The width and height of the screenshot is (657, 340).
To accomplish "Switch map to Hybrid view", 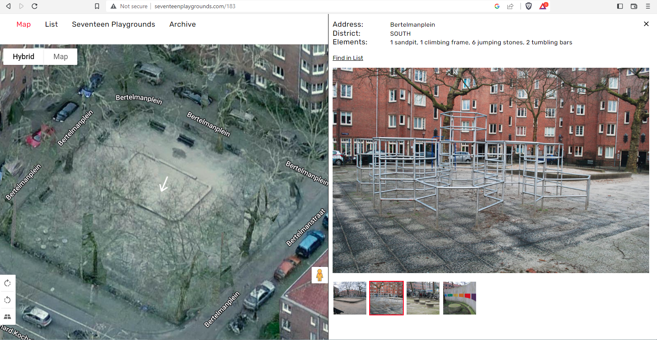I will click(23, 57).
